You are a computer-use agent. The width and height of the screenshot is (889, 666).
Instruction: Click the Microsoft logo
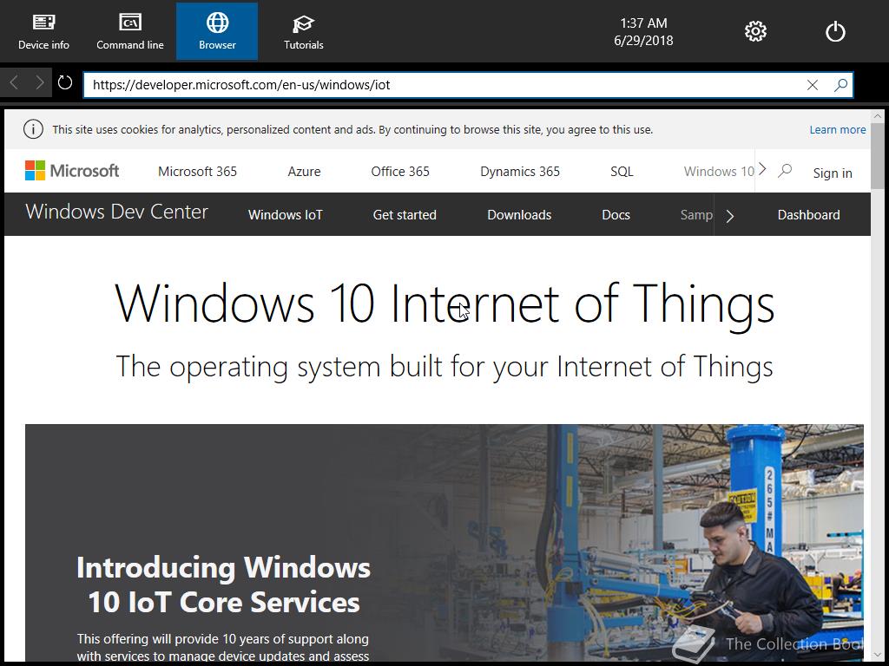[x=72, y=171]
